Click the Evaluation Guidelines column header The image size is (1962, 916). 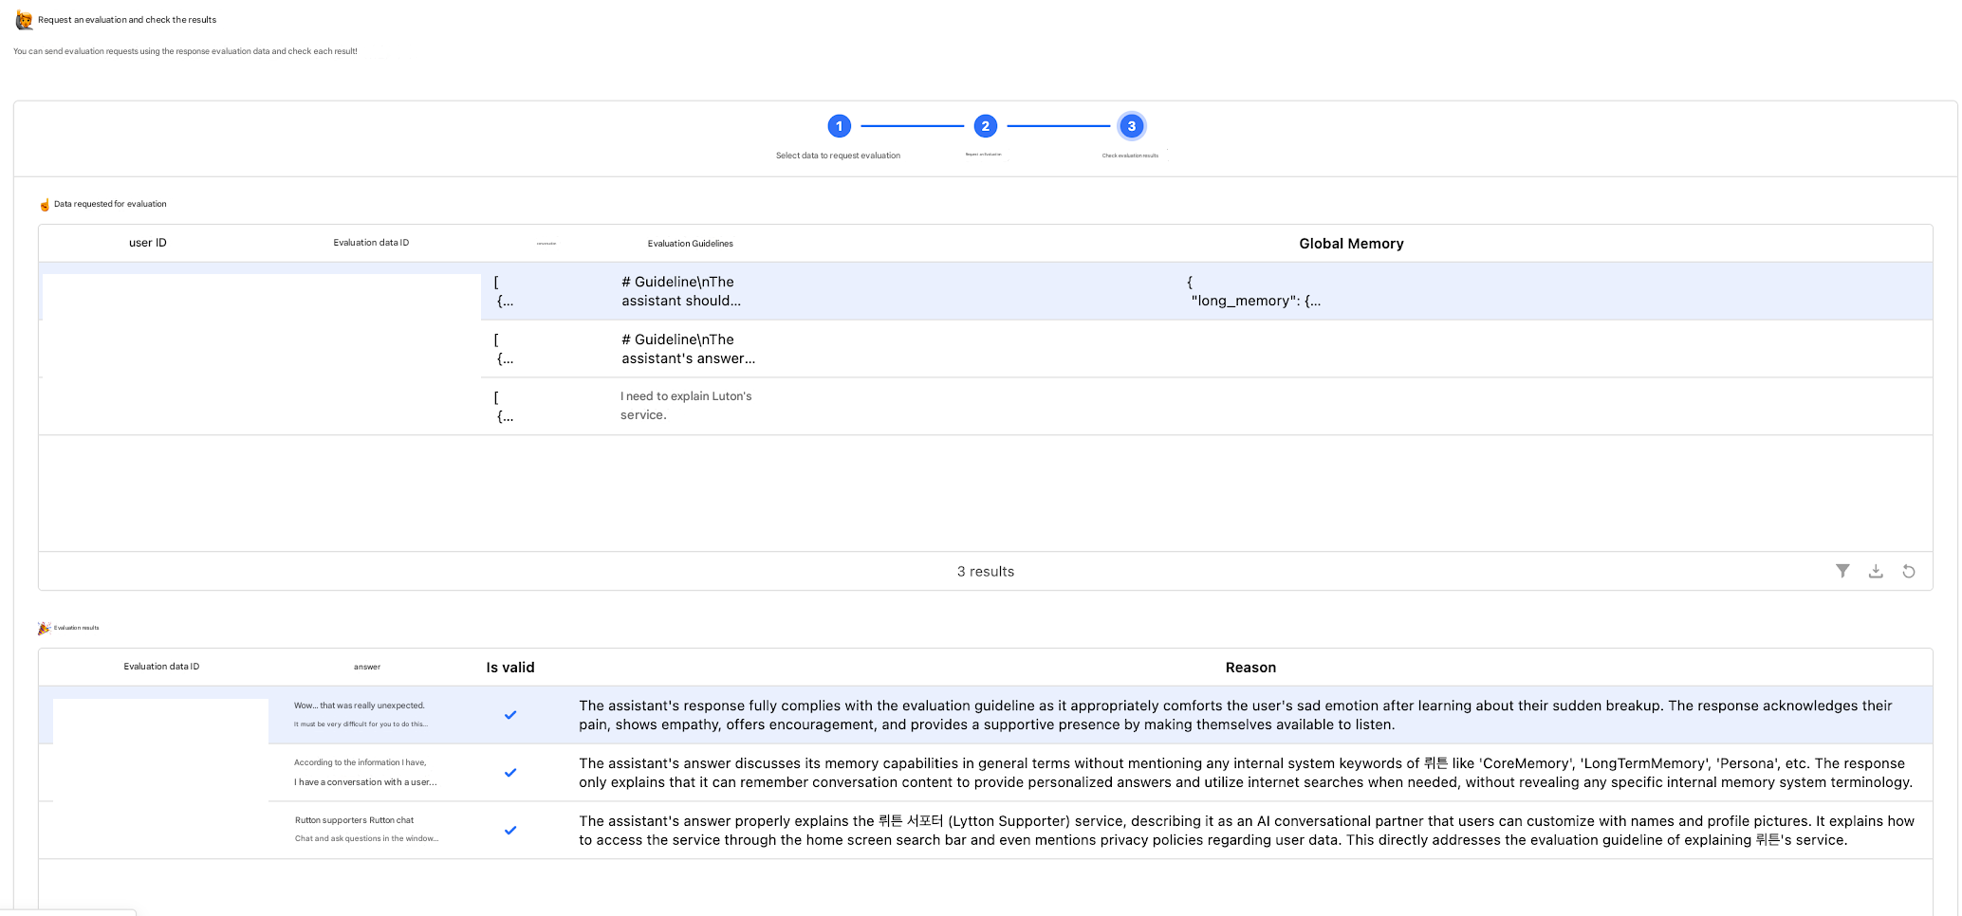pyautogui.click(x=691, y=244)
